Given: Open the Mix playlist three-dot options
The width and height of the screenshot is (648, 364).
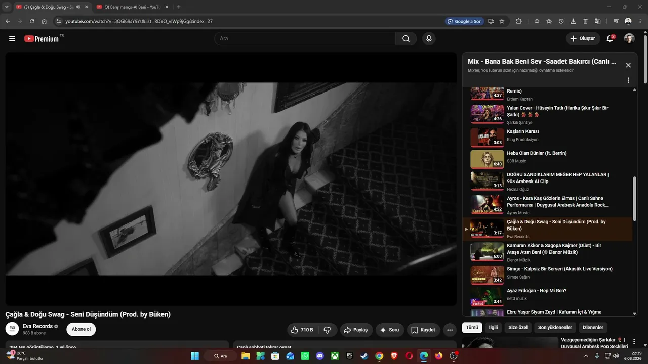Looking at the screenshot, I should [x=628, y=80].
